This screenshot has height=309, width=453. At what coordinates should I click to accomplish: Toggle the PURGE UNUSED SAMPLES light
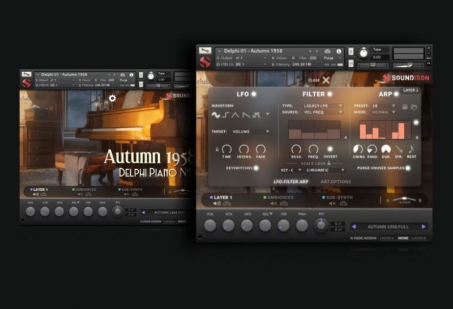(x=408, y=168)
